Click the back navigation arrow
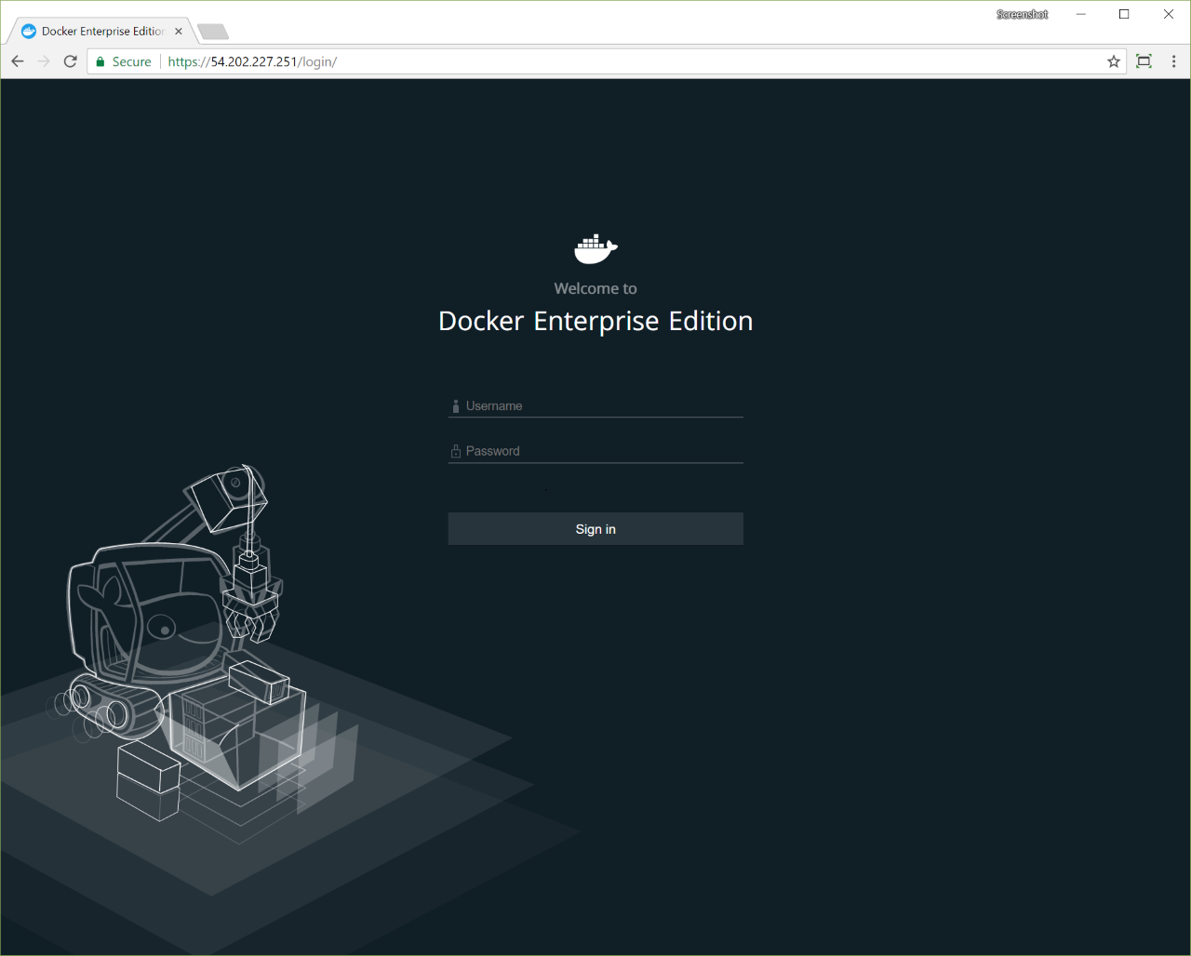Viewport: 1191px width, 956px height. [17, 61]
